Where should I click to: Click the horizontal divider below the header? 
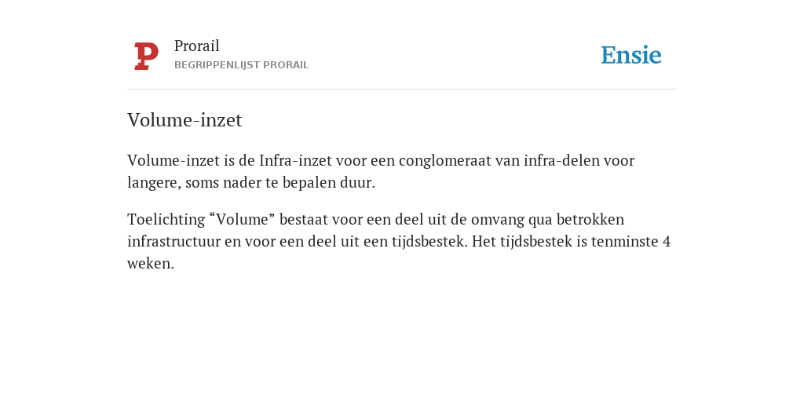pos(402,90)
